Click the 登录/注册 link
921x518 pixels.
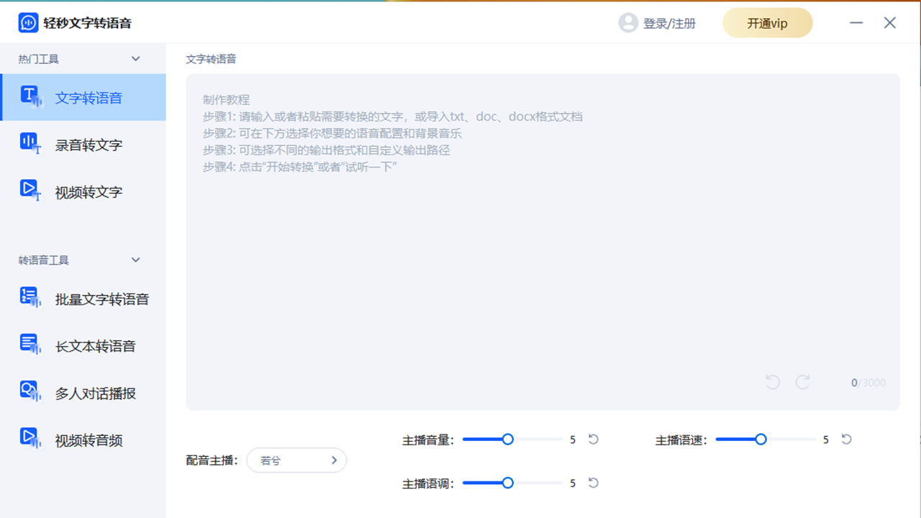[668, 22]
